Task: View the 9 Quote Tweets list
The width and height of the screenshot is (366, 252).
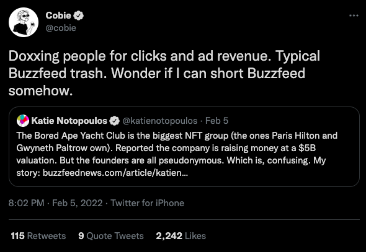Action: [x=111, y=236]
